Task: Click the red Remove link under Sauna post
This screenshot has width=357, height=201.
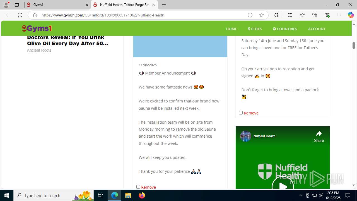Action: [x=148, y=187]
